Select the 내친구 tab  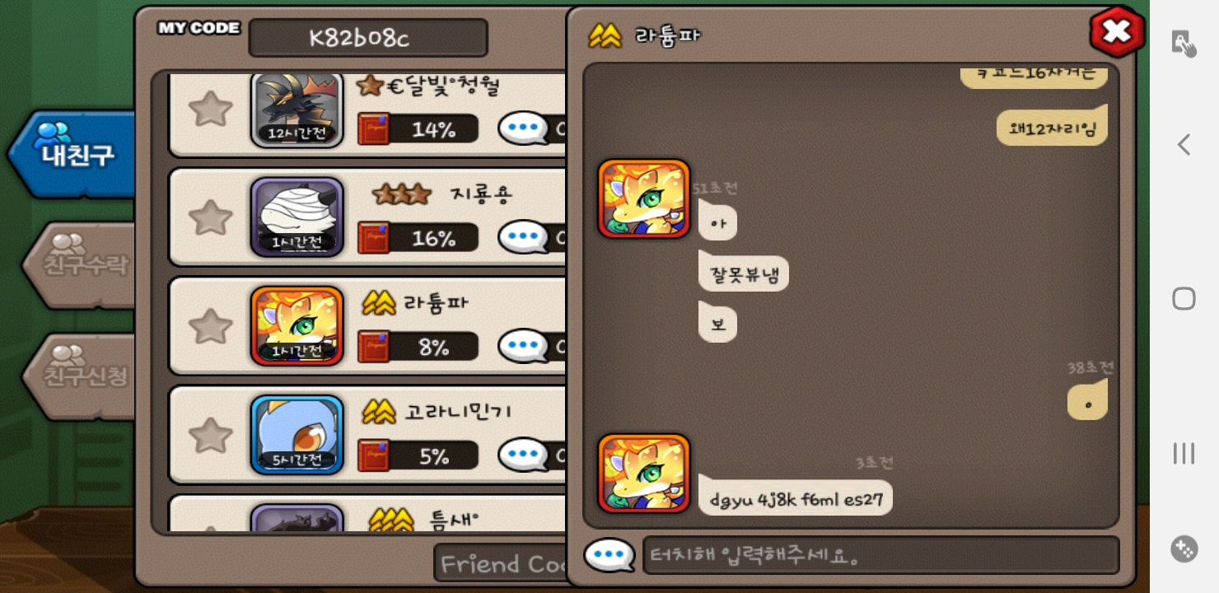[x=72, y=154]
